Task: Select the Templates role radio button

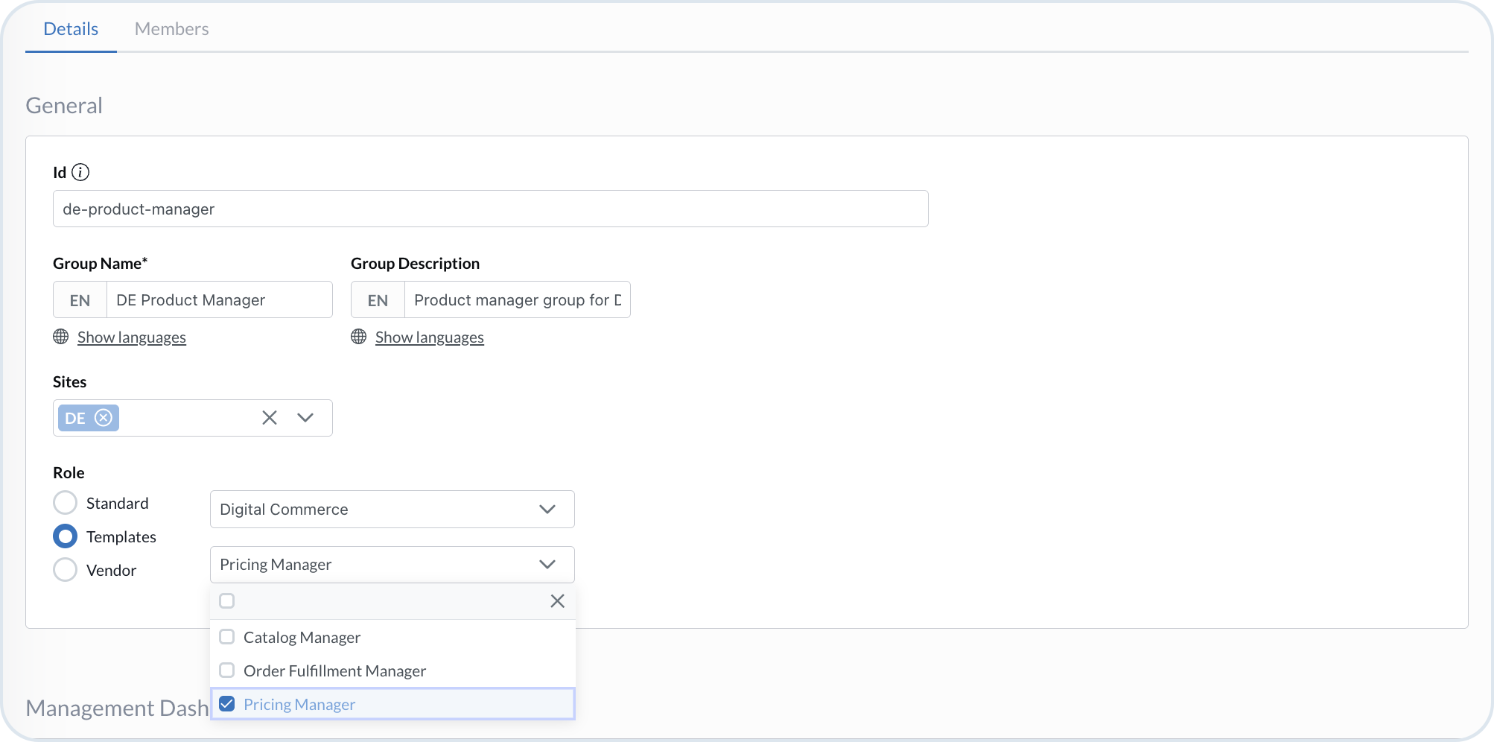Action: pos(65,536)
